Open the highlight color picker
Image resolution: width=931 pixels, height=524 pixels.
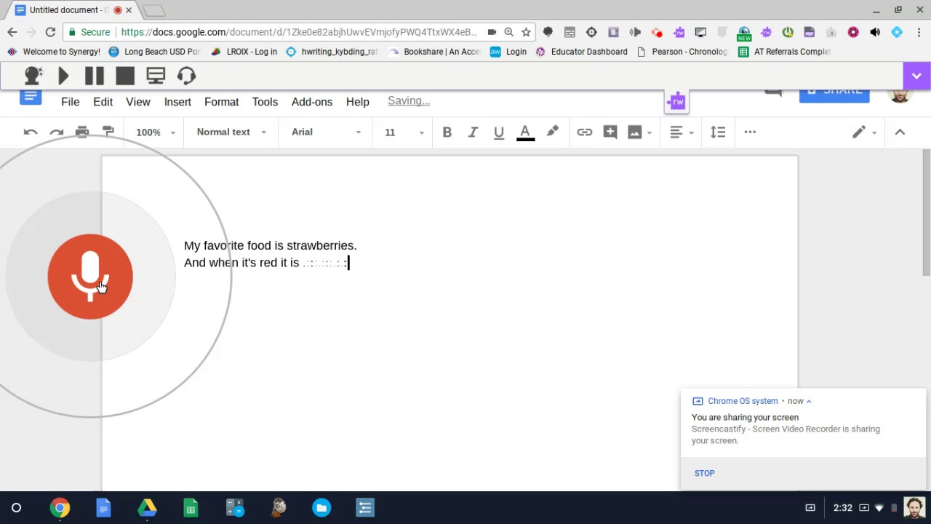[552, 132]
